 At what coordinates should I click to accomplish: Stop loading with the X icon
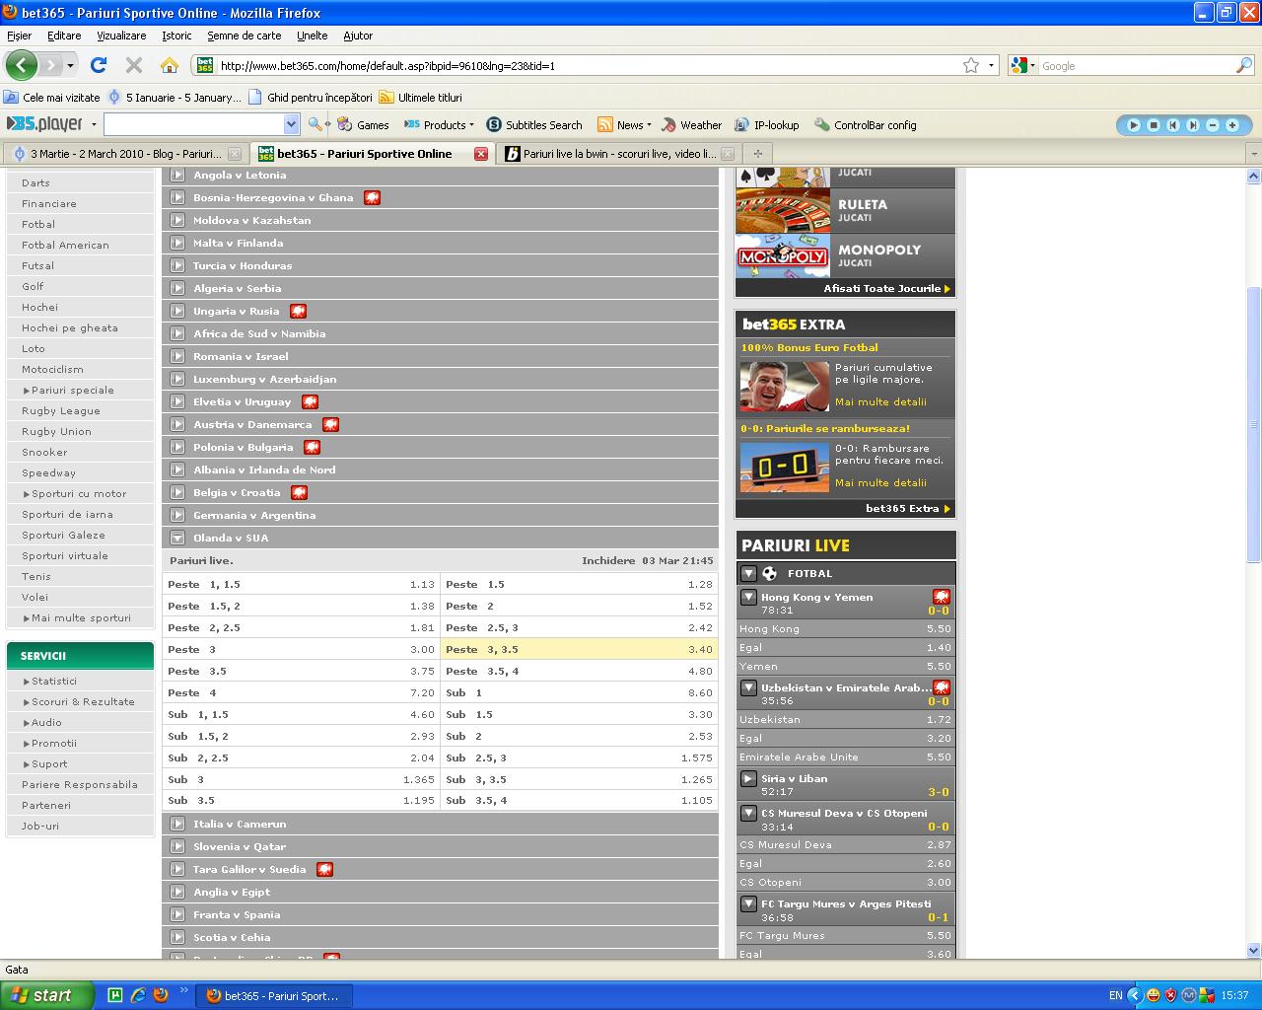(134, 65)
